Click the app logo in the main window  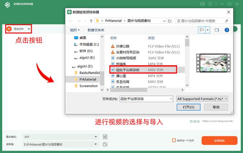click(7, 4)
